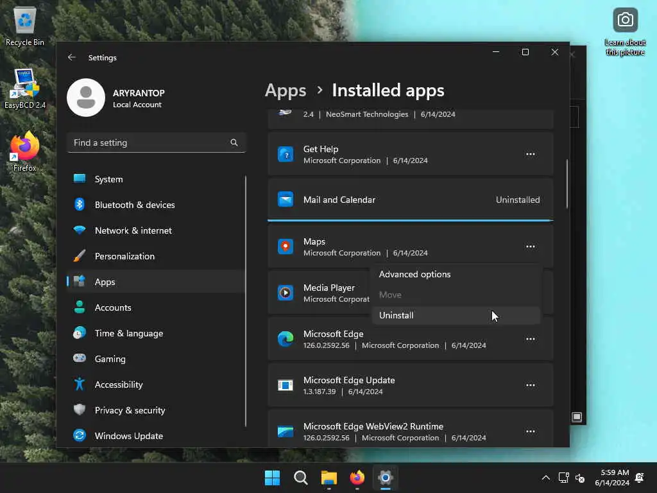This screenshot has width=657, height=493.
Task: Open the Network & internet Wi-Fi icon
Action: (79, 230)
